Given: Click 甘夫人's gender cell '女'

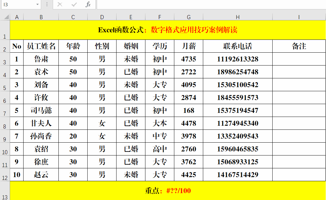Looking at the screenshot, I should pyautogui.click(x=102, y=124).
